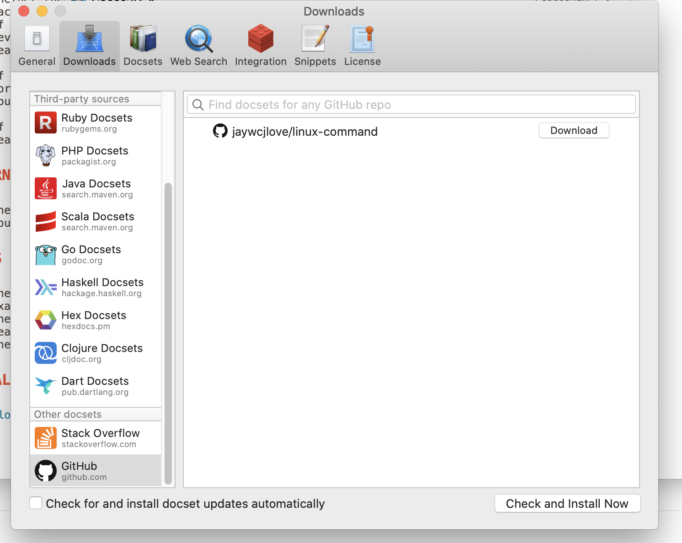The height and width of the screenshot is (543, 682).
Task: Click the Haskell Docsets icon
Action: (x=46, y=287)
